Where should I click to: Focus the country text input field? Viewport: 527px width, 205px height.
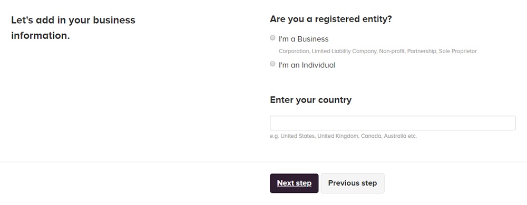click(x=392, y=123)
